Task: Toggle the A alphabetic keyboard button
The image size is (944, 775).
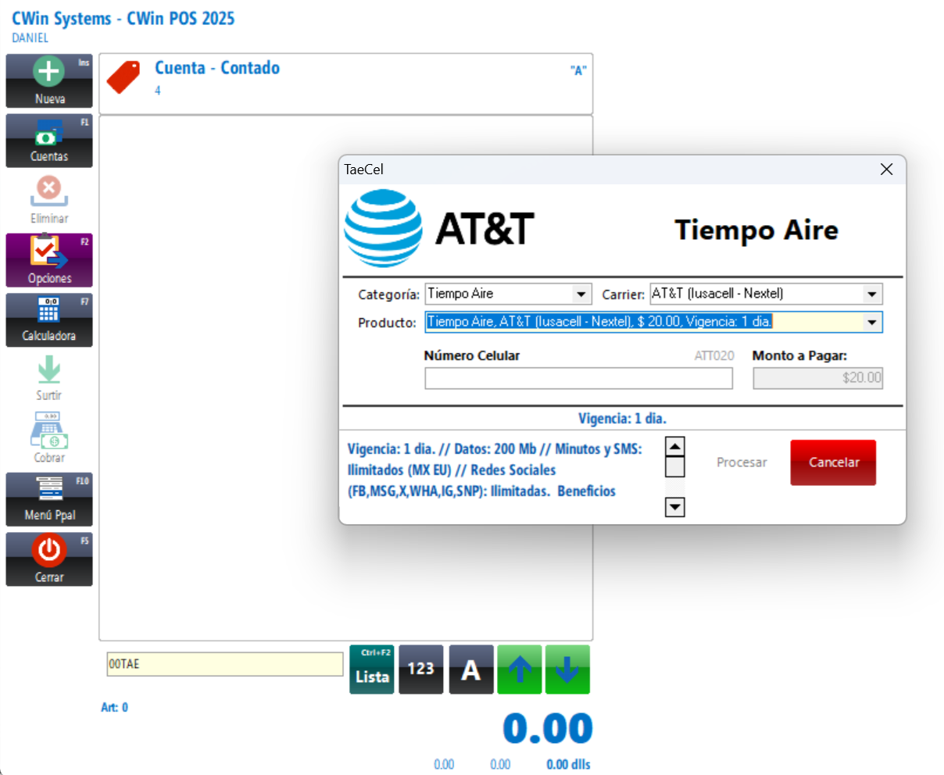Action: pyautogui.click(x=470, y=670)
